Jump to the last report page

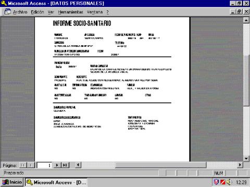(65, 165)
